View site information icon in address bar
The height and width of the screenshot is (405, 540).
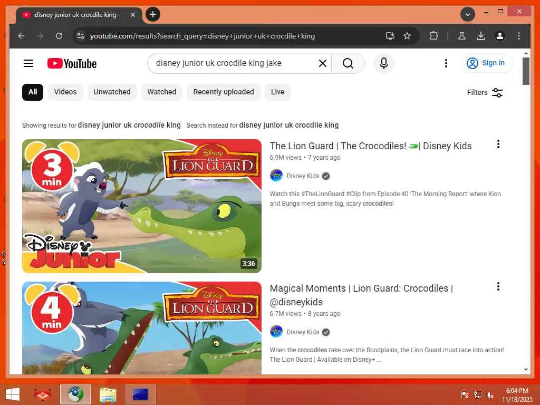tap(81, 36)
